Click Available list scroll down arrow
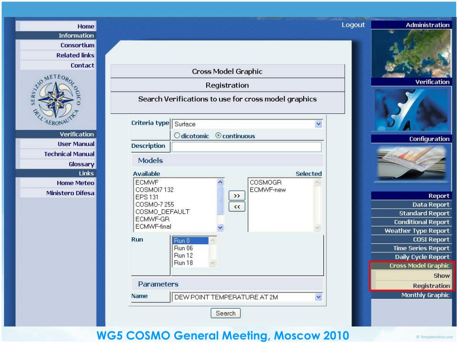This screenshot has height=343, width=458. [221, 227]
